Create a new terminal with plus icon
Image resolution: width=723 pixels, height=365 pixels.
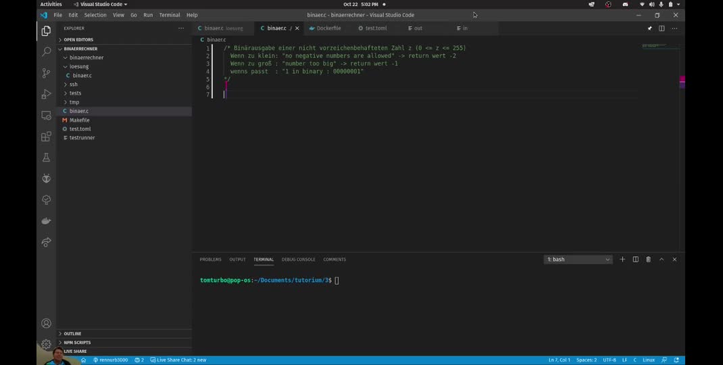click(x=622, y=260)
